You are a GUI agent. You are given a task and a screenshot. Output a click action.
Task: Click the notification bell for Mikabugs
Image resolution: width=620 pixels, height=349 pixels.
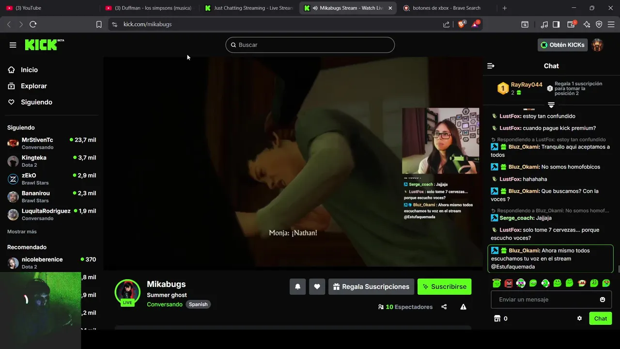[x=298, y=286]
